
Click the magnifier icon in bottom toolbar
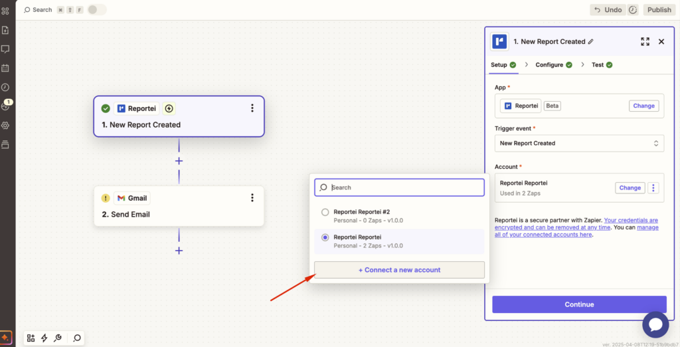pyautogui.click(x=77, y=338)
